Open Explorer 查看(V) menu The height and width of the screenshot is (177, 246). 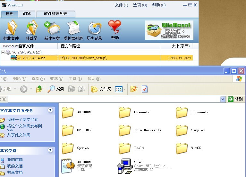coord(38,79)
